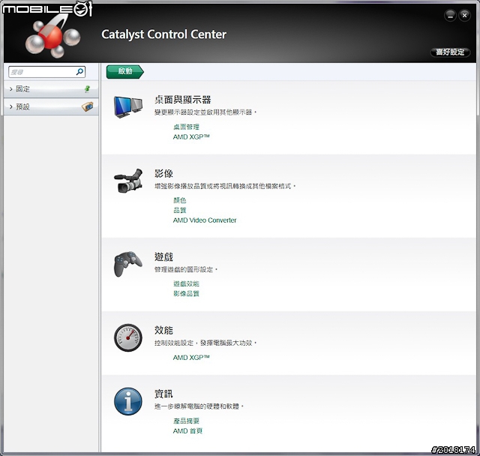
Task: Open AMD XGP link under 桌面與顯示器
Action: click(191, 136)
